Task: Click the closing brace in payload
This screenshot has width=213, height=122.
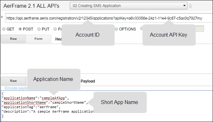Action: [3, 116]
